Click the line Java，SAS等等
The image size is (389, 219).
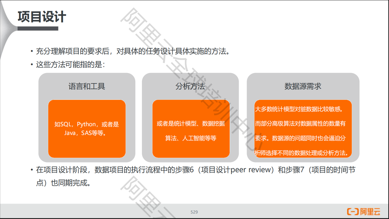pos(85,133)
